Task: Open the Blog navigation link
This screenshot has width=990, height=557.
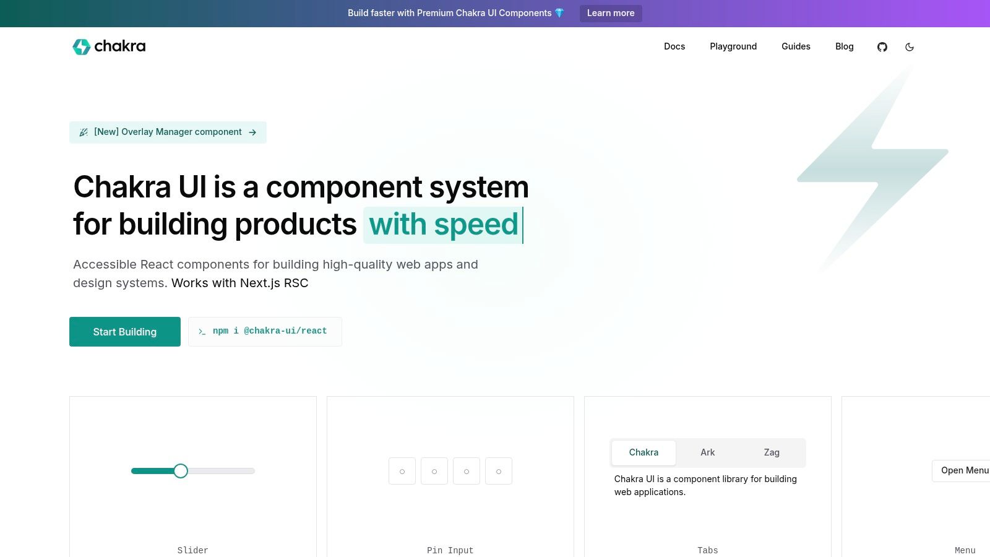Action: pos(845,46)
